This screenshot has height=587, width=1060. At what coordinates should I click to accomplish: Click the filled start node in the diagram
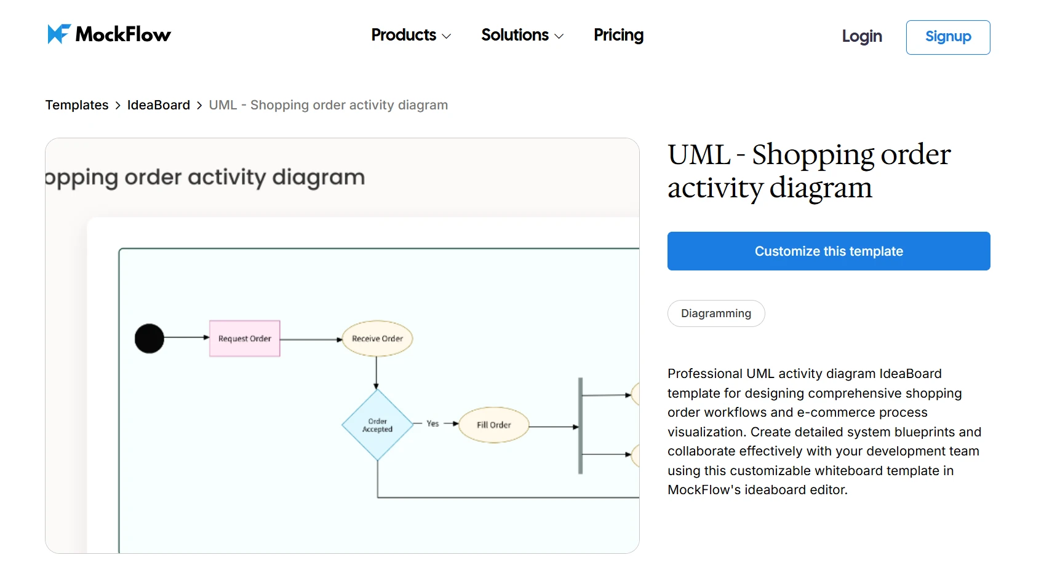[x=149, y=337]
